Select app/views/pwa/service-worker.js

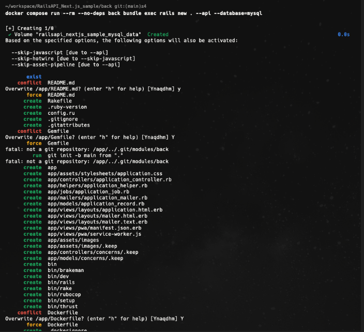tap(95, 234)
